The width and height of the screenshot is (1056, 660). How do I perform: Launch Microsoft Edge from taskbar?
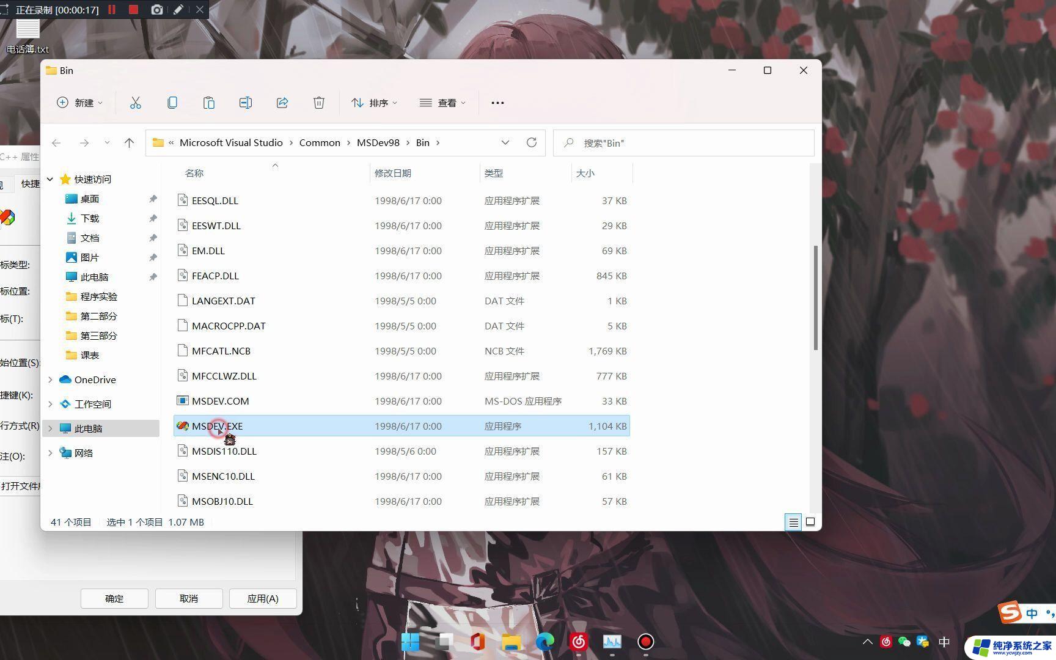[545, 642]
